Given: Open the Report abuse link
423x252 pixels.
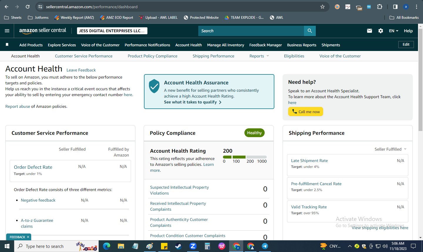Looking at the screenshot, I should pyautogui.click(x=18, y=106).
